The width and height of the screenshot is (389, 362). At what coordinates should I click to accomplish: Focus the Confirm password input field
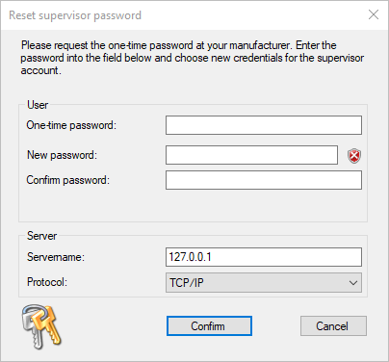pos(264,180)
